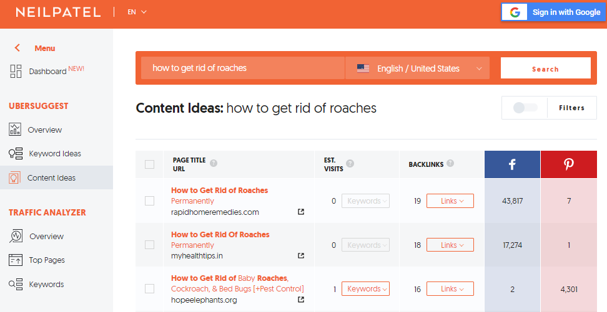This screenshot has width=607, height=312.
Task: Click the Traffic Analyzer Keywords icon
Action: click(x=16, y=284)
